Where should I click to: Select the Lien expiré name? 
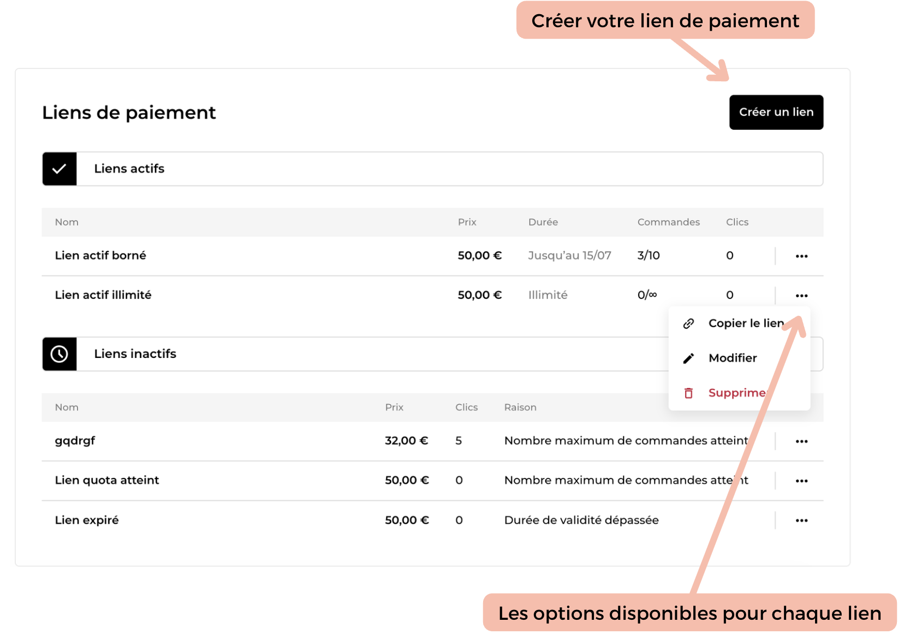[x=87, y=520]
